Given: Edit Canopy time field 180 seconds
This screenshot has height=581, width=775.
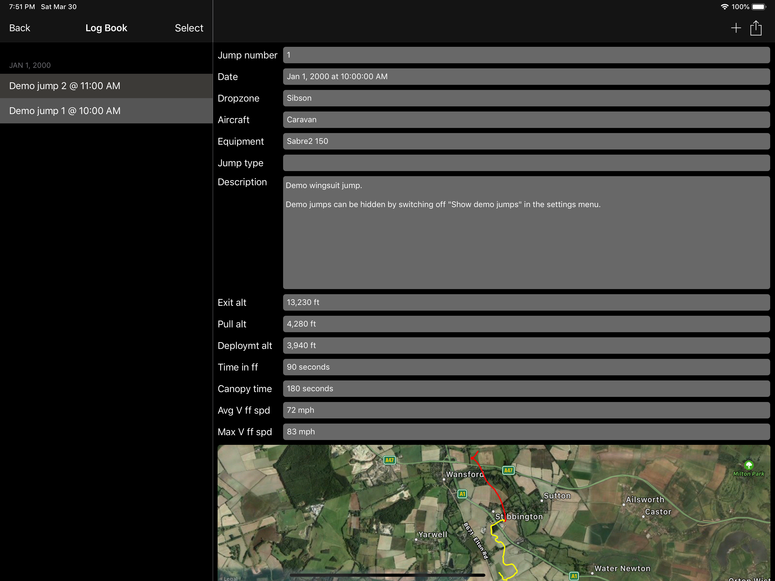Looking at the screenshot, I should [x=526, y=389].
